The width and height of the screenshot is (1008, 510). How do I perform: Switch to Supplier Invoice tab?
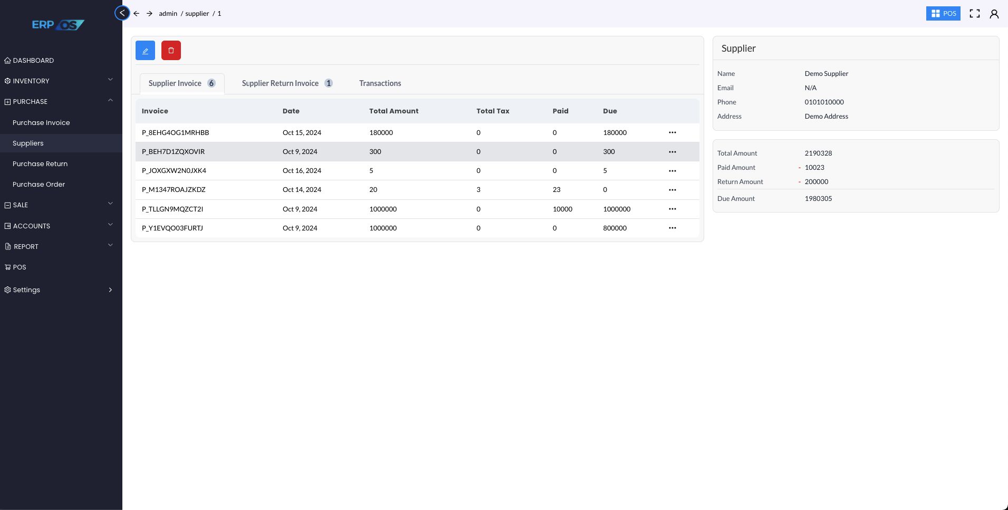click(x=182, y=83)
